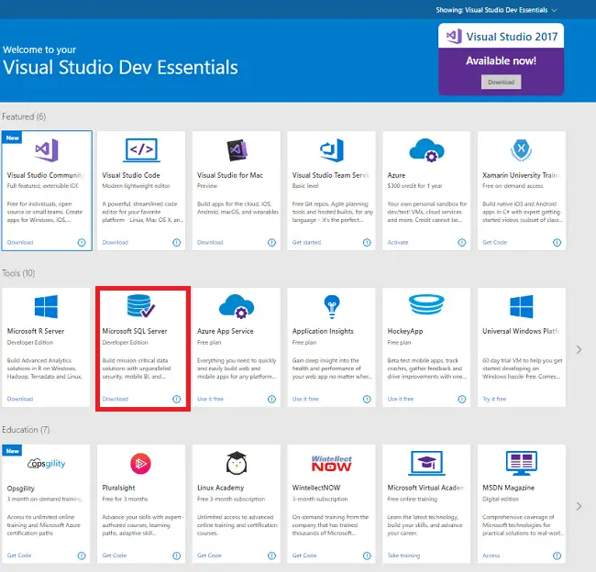Click Get Code on Opsgility card
This screenshot has width=596, height=572.
coord(19,555)
